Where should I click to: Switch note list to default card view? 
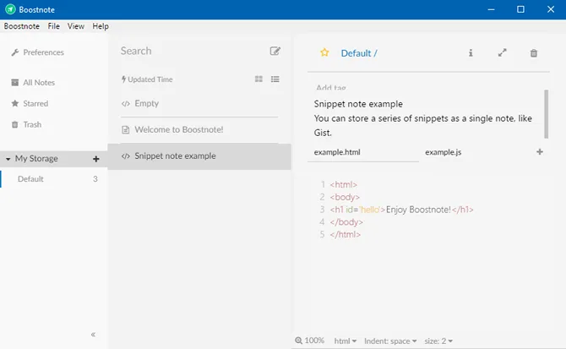pyautogui.click(x=259, y=79)
